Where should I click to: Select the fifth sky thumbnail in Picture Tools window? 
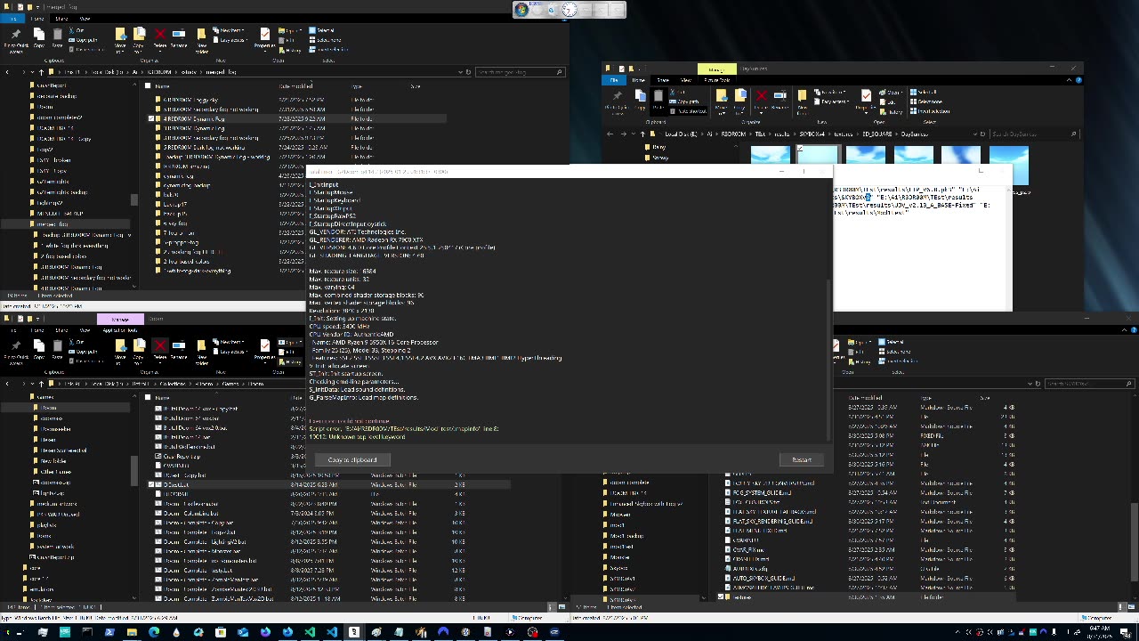(961, 155)
